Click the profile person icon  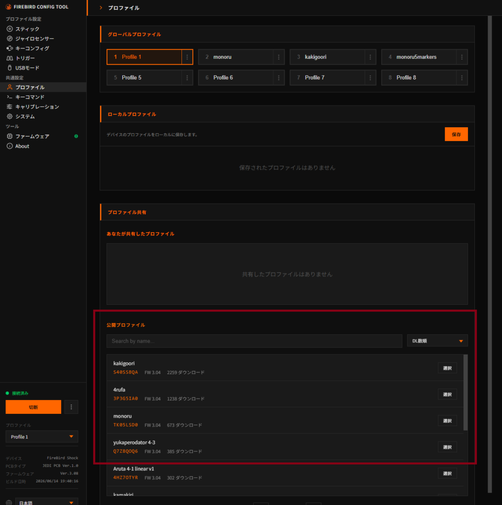tap(10, 87)
